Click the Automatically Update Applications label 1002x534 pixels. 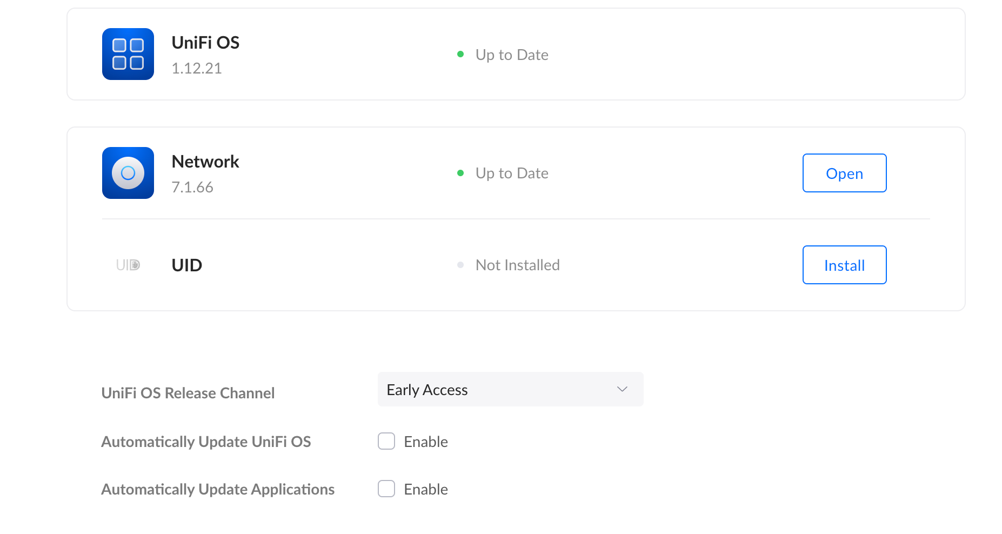pyautogui.click(x=218, y=489)
